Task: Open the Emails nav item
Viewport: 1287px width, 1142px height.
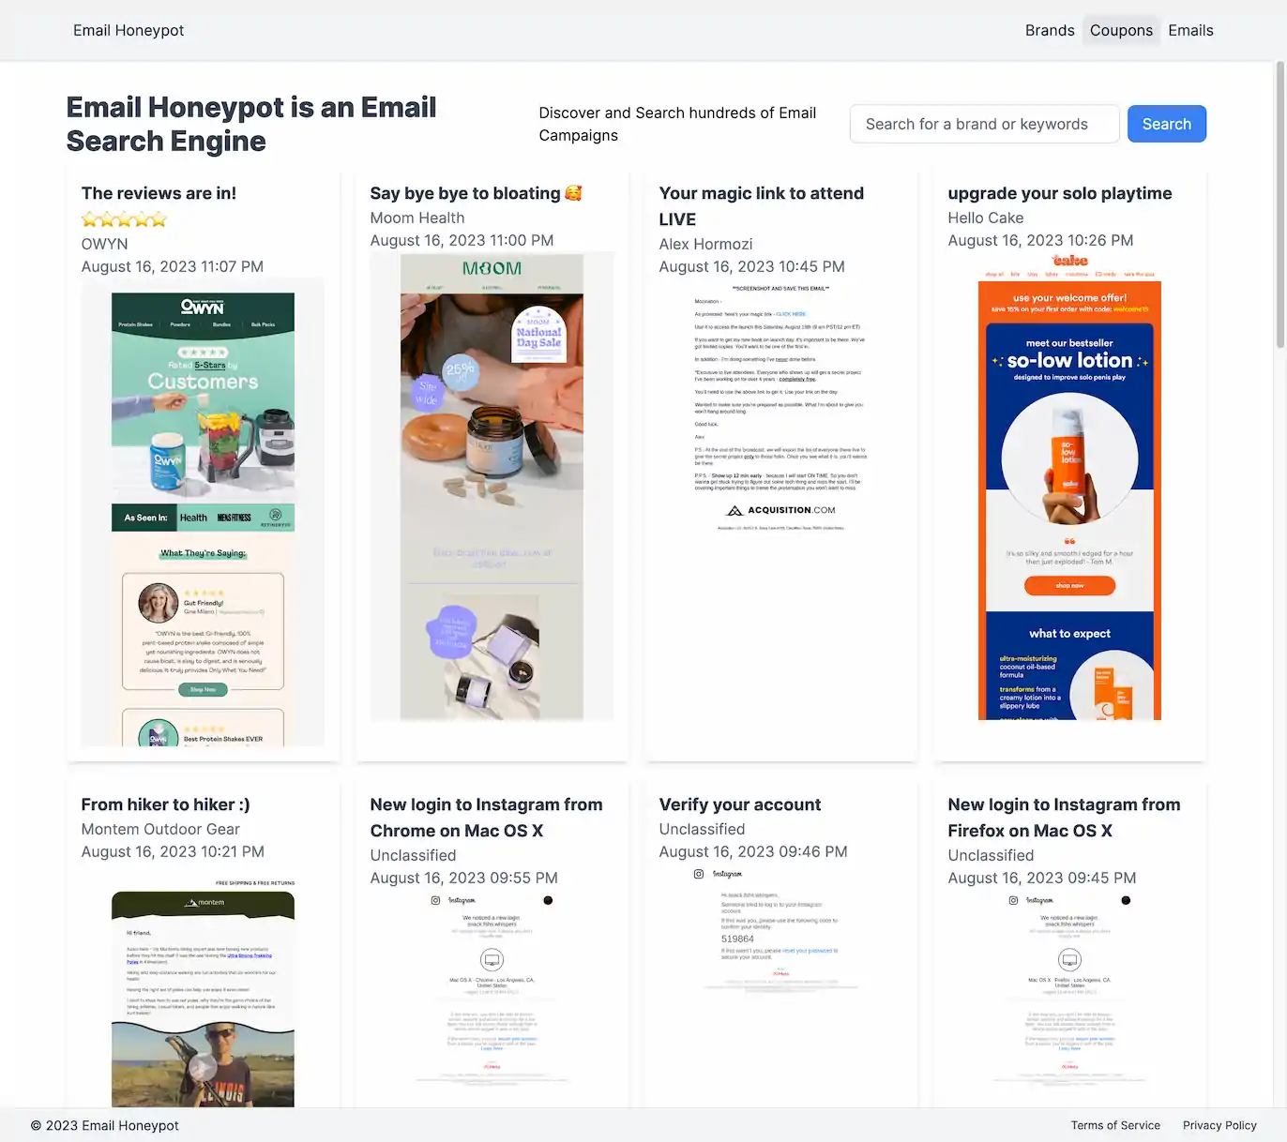Action: coord(1190,30)
